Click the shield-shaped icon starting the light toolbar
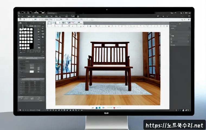The image size is (206, 130). pyautogui.click(x=20, y=19)
